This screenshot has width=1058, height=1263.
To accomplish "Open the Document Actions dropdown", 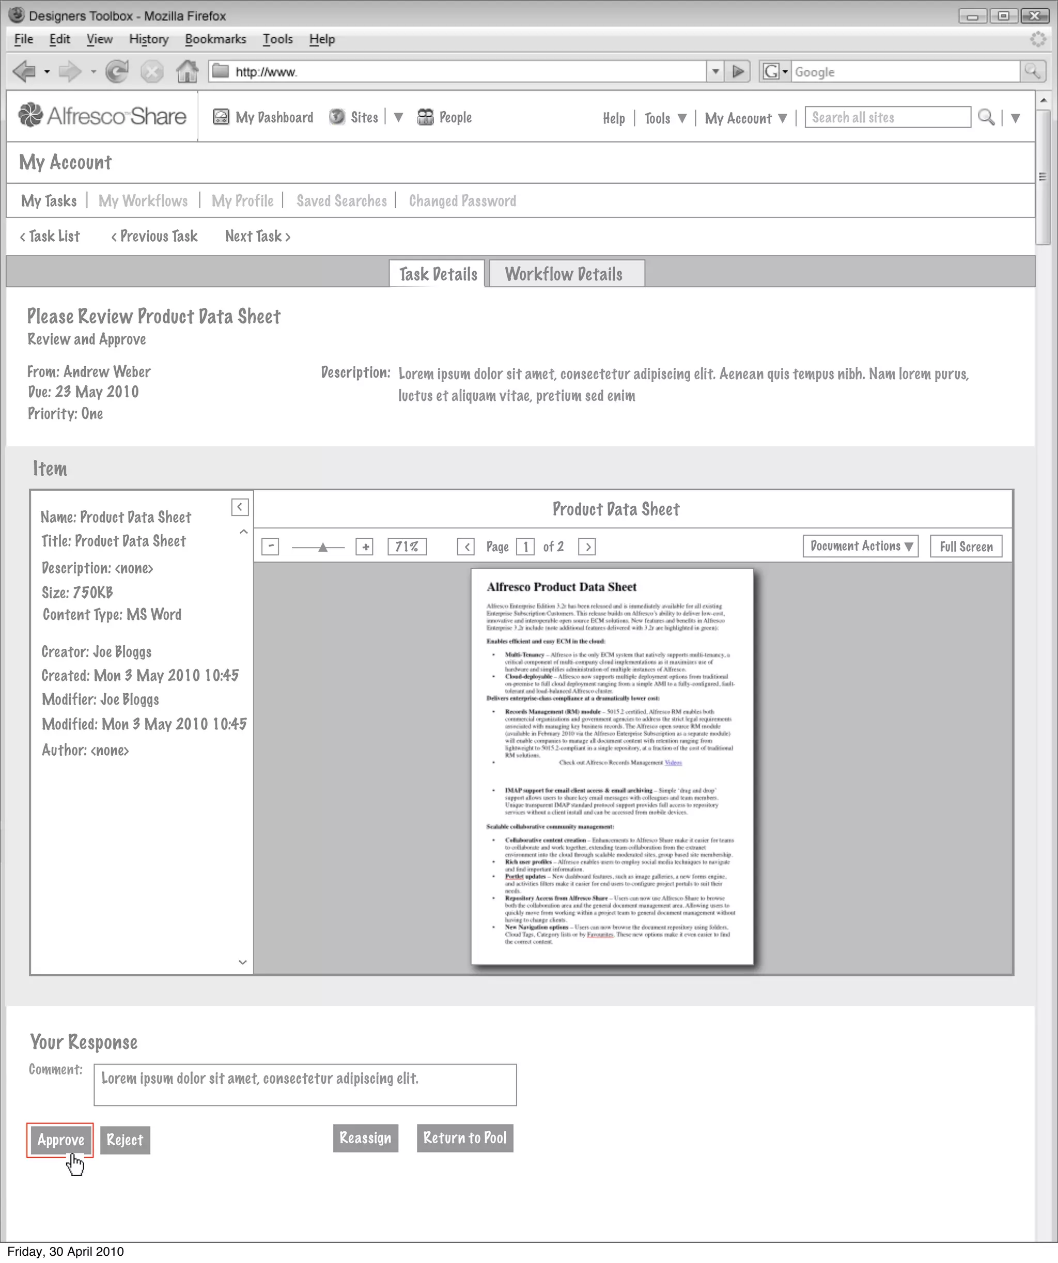I will click(860, 546).
